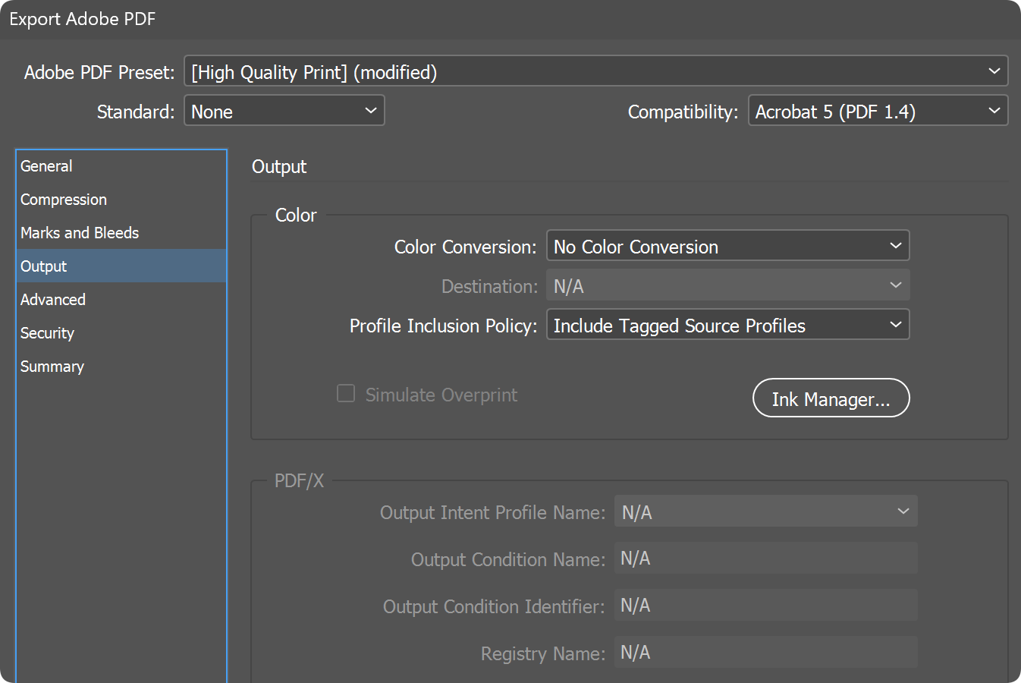
Task: Click the Color Conversion label text
Action: [465, 247]
